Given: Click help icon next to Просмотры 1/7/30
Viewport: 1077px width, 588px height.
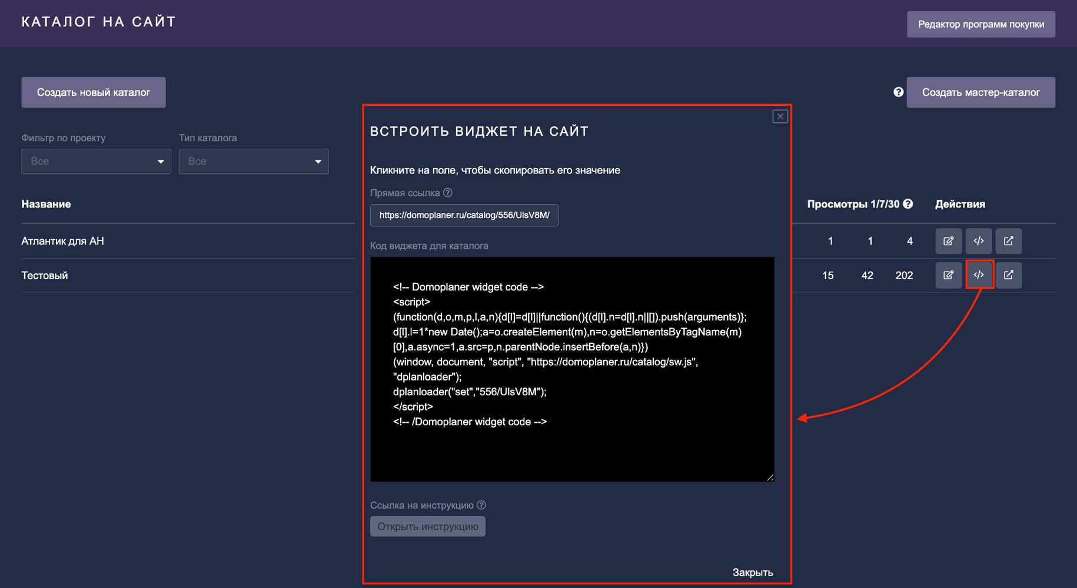Looking at the screenshot, I should tap(908, 204).
